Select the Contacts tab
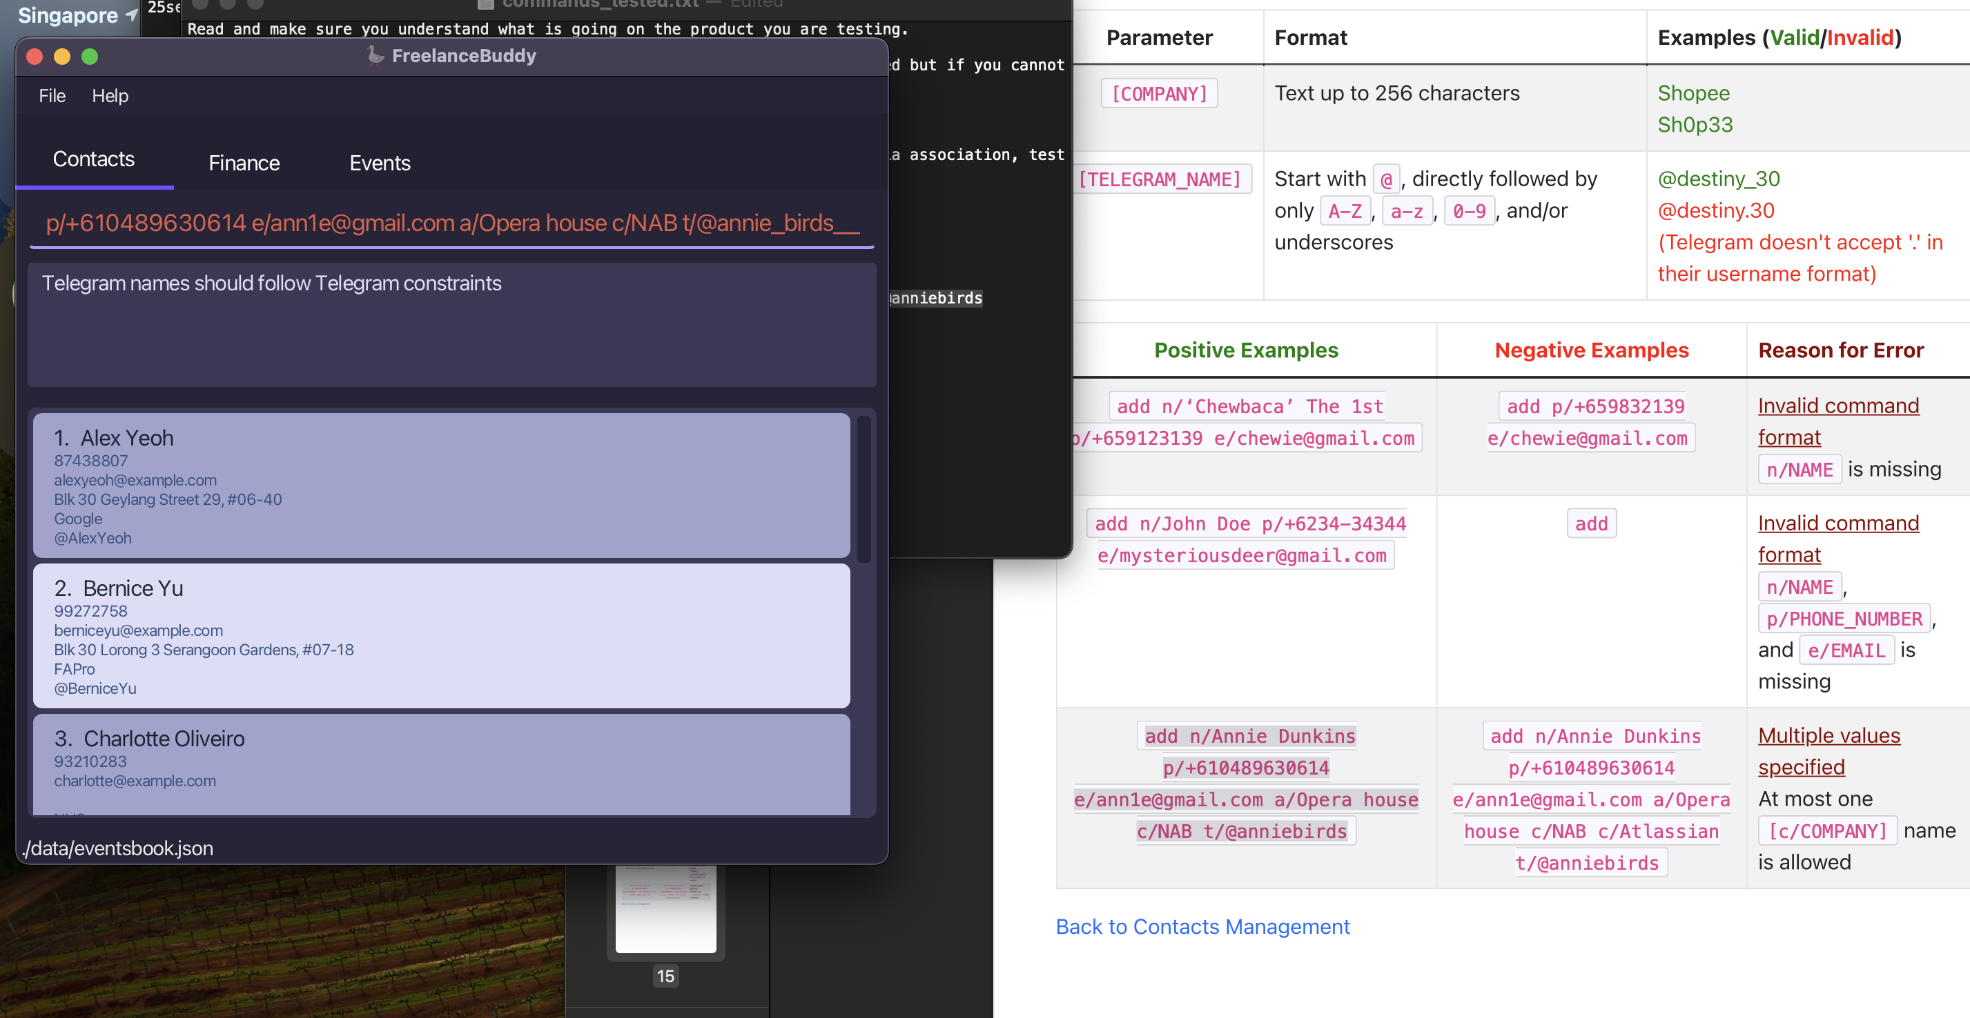The height and width of the screenshot is (1018, 1970). pos(93,159)
